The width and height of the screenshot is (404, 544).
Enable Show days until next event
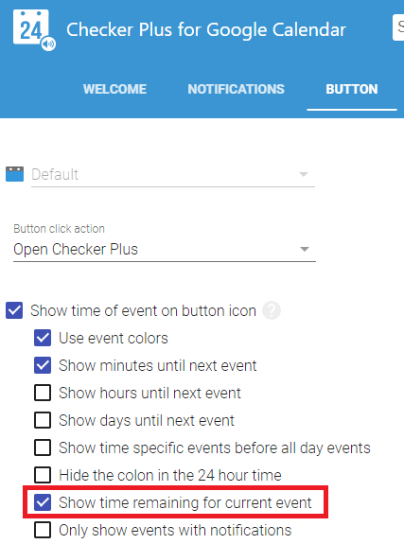(43, 420)
